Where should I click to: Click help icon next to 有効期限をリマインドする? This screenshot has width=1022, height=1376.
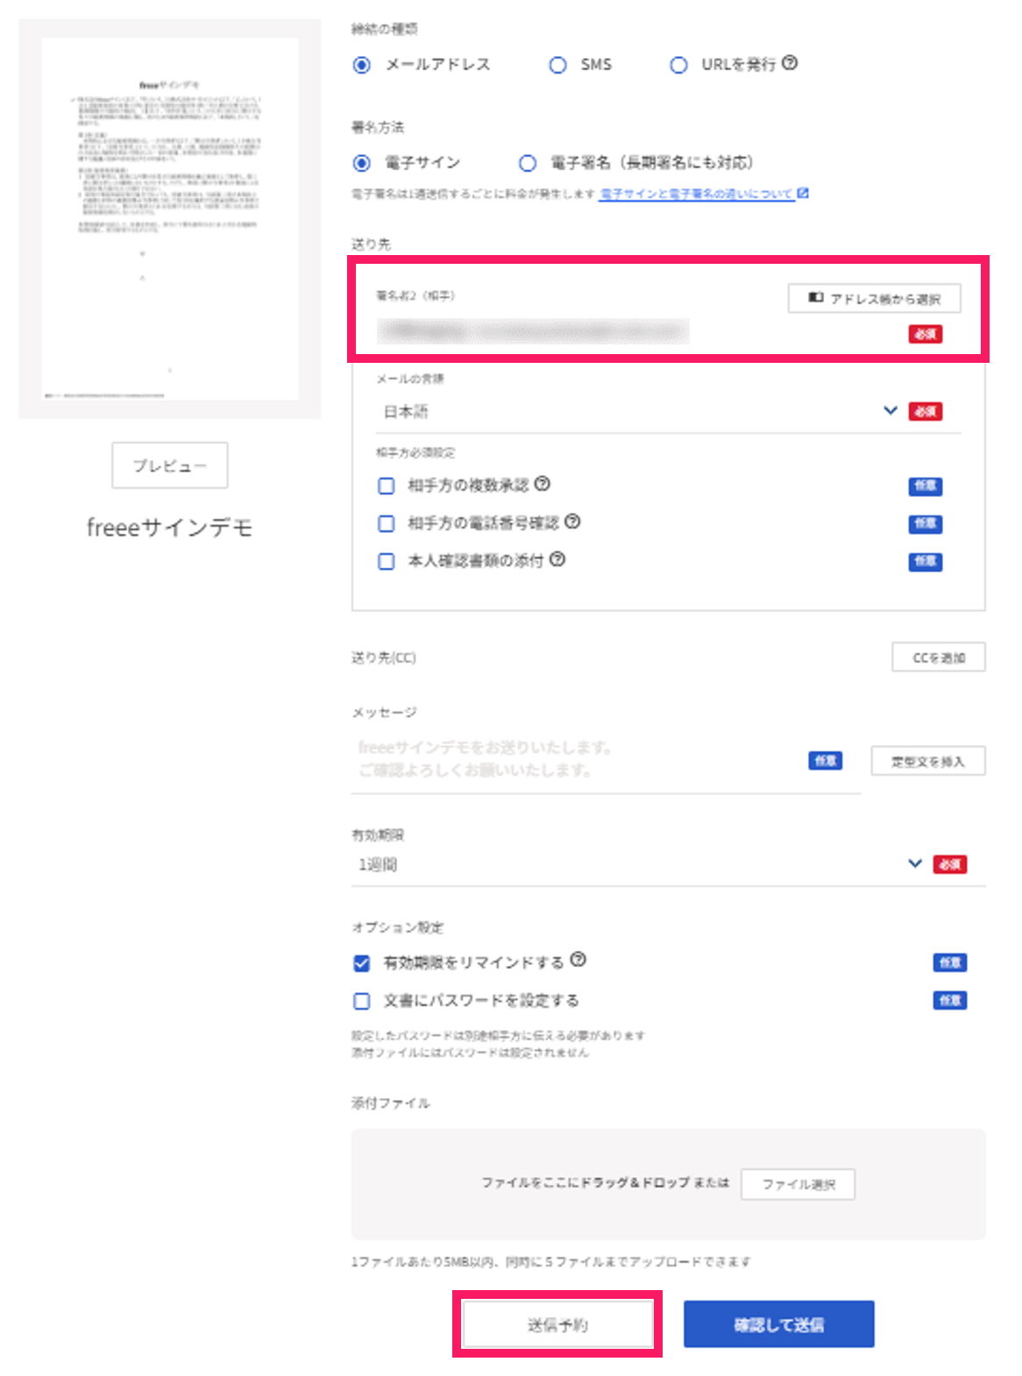tap(578, 960)
